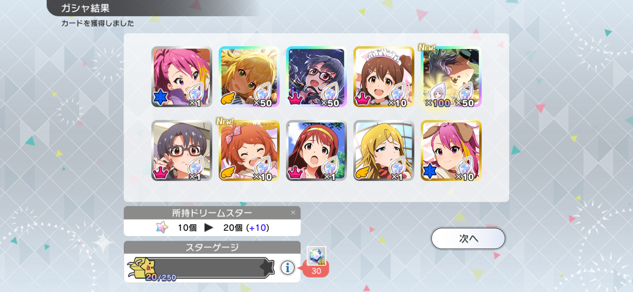Select the dog-ears pink-haired card ×10
633x292 pixels.
(x=451, y=151)
